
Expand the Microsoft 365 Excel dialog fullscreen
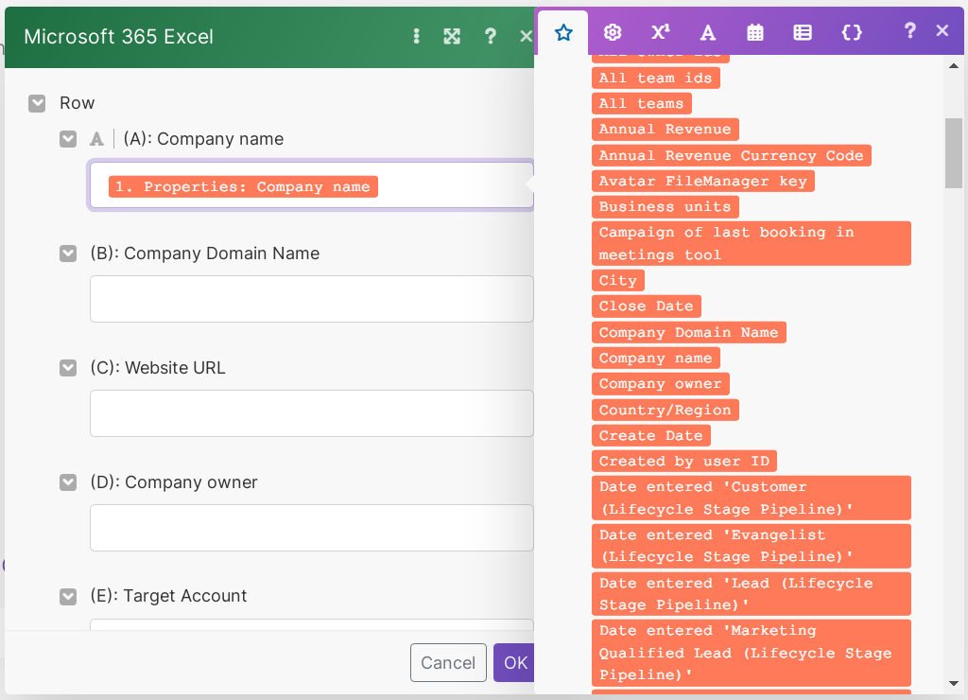[x=452, y=37]
